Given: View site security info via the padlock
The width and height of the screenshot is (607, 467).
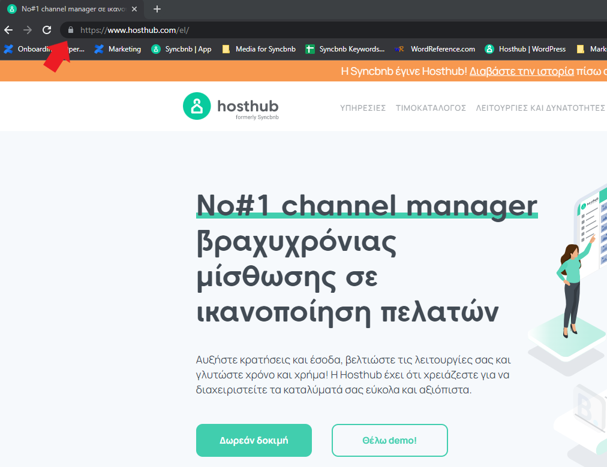Looking at the screenshot, I should (70, 30).
